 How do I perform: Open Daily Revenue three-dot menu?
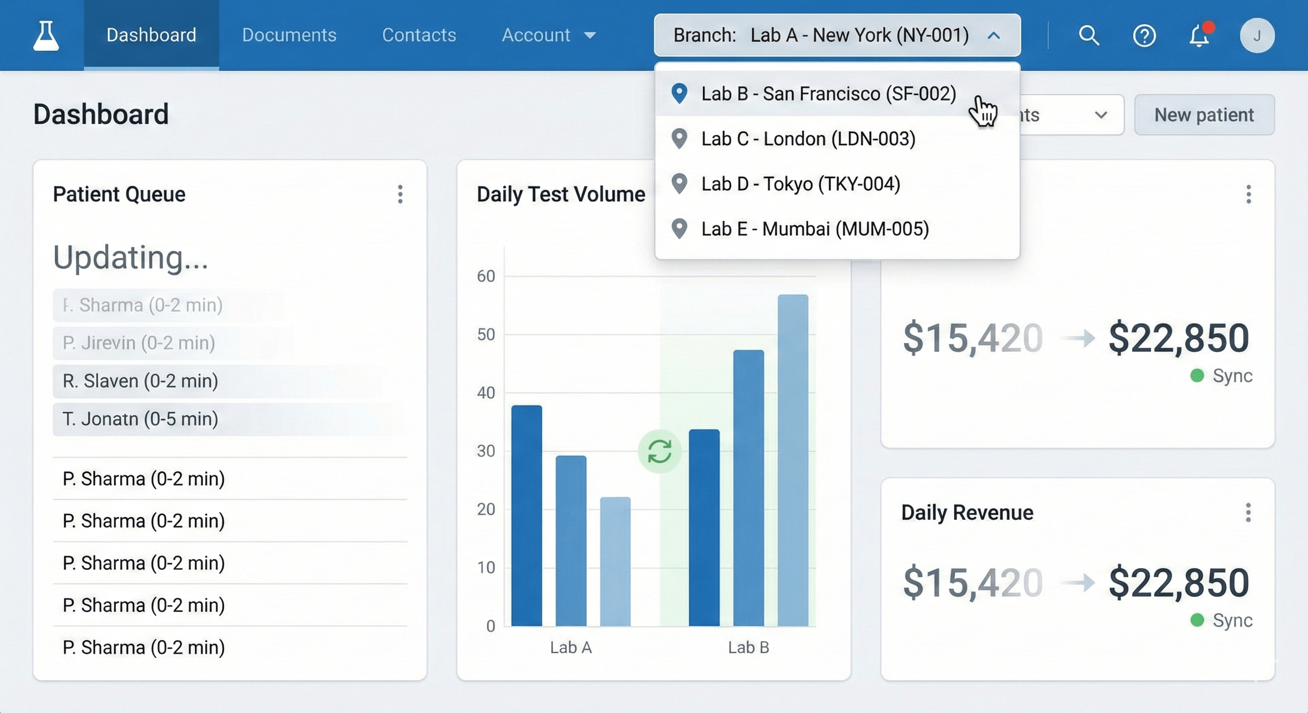coord(1248,512)
